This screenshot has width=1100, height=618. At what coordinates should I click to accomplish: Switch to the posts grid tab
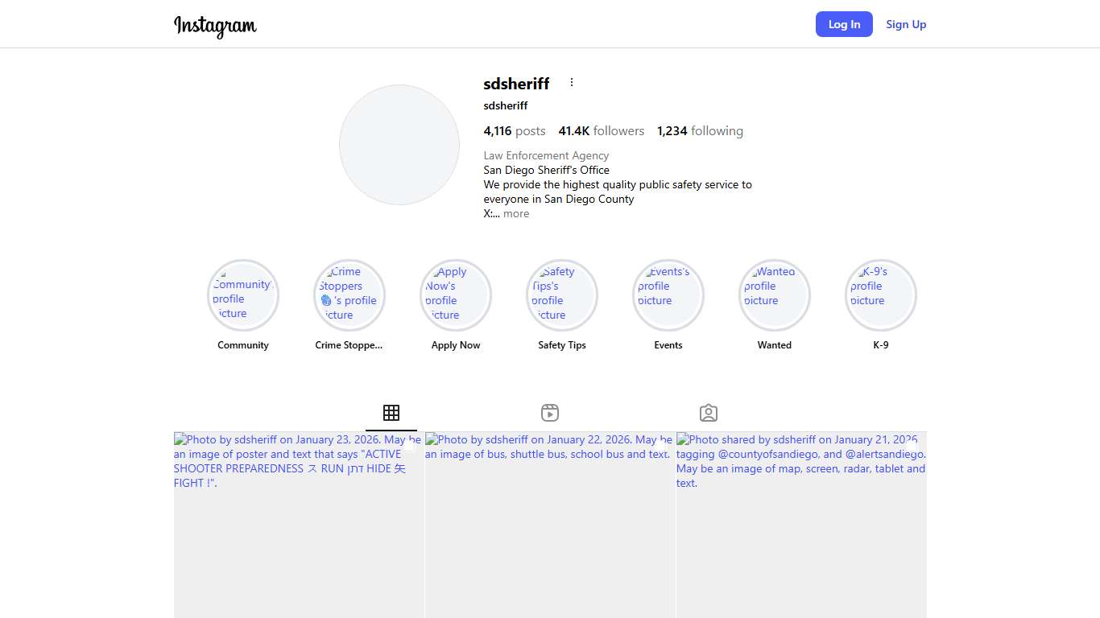[391, 413]
